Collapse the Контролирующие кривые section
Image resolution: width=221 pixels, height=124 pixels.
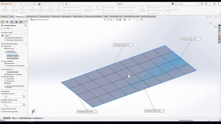[26, 44]
